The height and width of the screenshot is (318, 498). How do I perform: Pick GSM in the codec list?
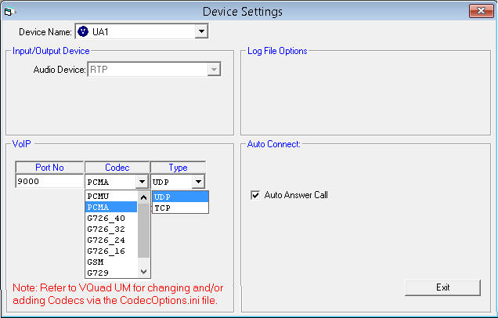pos(111,262)
